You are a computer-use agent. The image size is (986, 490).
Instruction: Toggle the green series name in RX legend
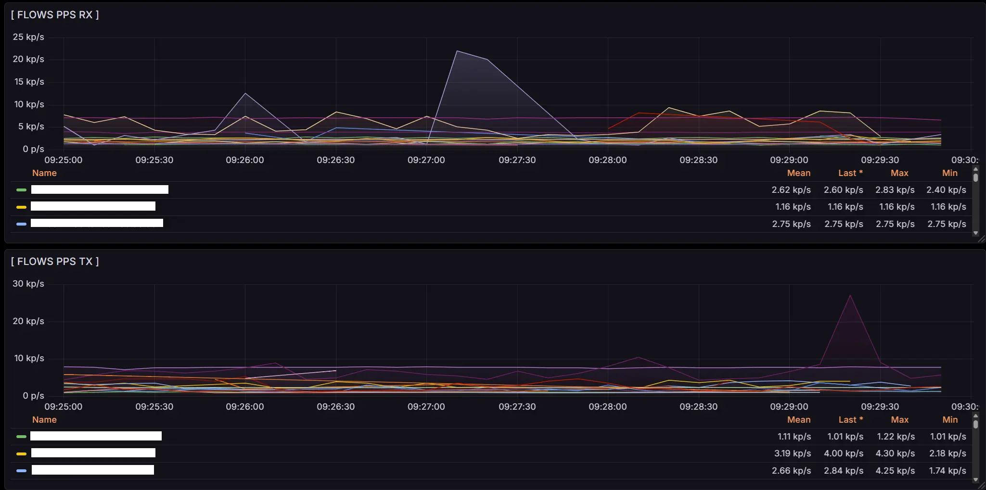click(x=100, y=189)
